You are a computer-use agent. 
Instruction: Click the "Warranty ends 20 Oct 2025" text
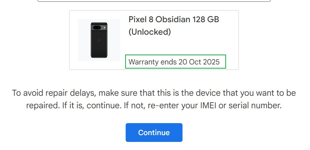click(174, 62)
